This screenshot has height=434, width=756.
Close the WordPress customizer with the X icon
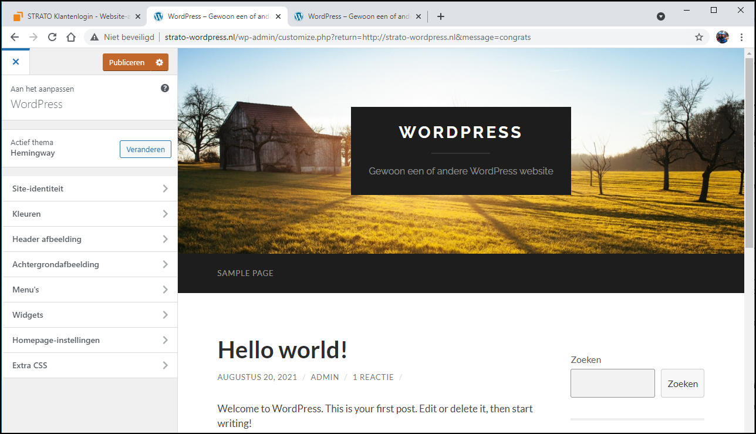click(x=16, y=62)
